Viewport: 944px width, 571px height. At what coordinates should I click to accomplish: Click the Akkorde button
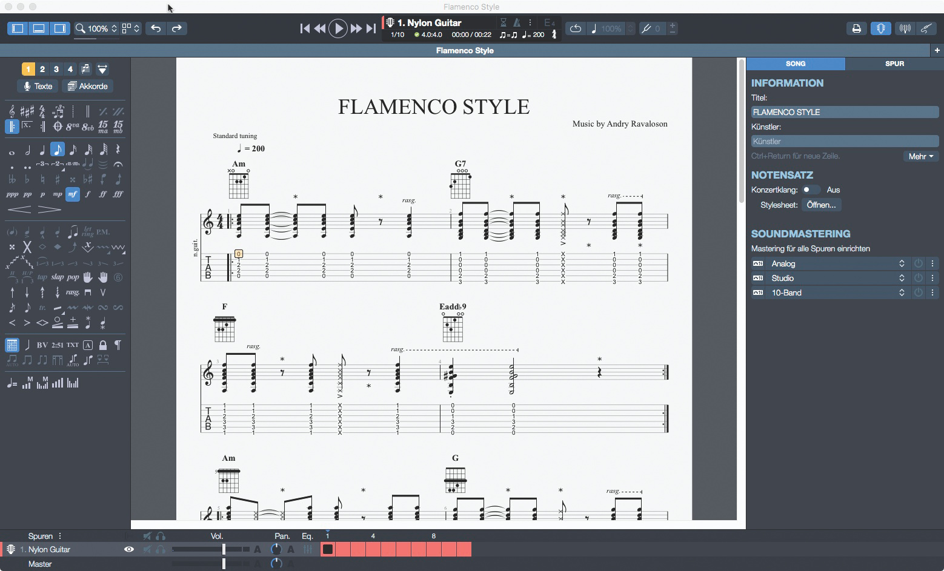click(88, 86)
